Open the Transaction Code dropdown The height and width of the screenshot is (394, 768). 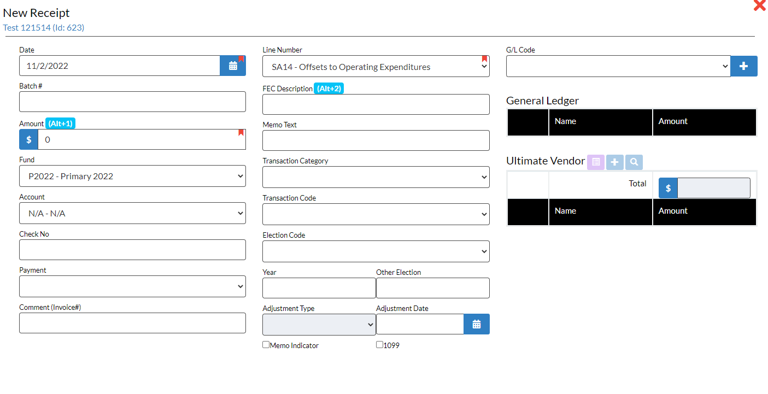point(376,214)
